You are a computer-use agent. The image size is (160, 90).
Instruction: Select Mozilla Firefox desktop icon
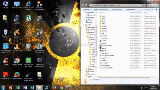(x=17, y=75)
